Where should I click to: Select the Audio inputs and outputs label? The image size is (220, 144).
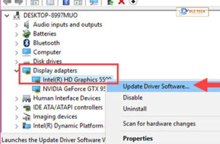click(x=68, y=25)
